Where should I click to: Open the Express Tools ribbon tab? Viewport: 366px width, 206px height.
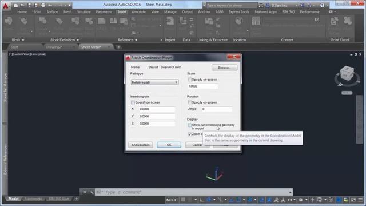239,11
